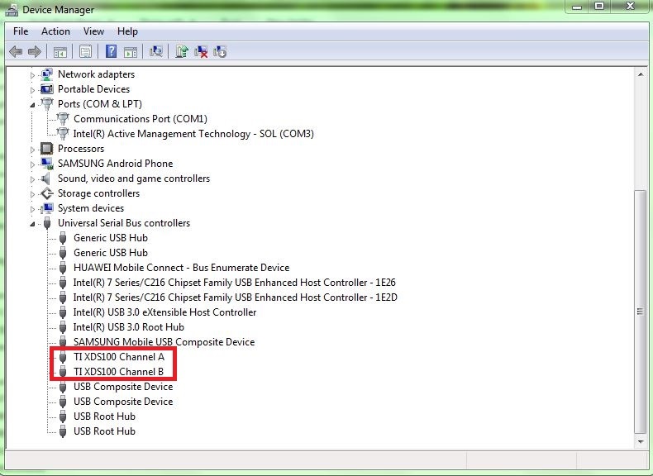This screenshot has height=476, width=653.
Task: Open the Help toolbar icon
Action: click(111, 51)
